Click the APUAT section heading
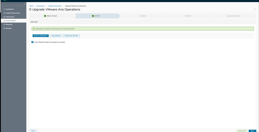Image resolution: width=259 pixels, height=132 pixels. click(x=34, y=22)
